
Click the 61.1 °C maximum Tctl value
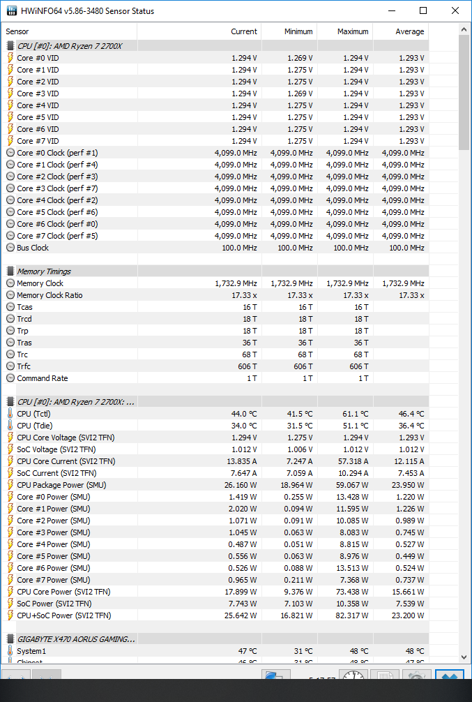coord(356,414)
